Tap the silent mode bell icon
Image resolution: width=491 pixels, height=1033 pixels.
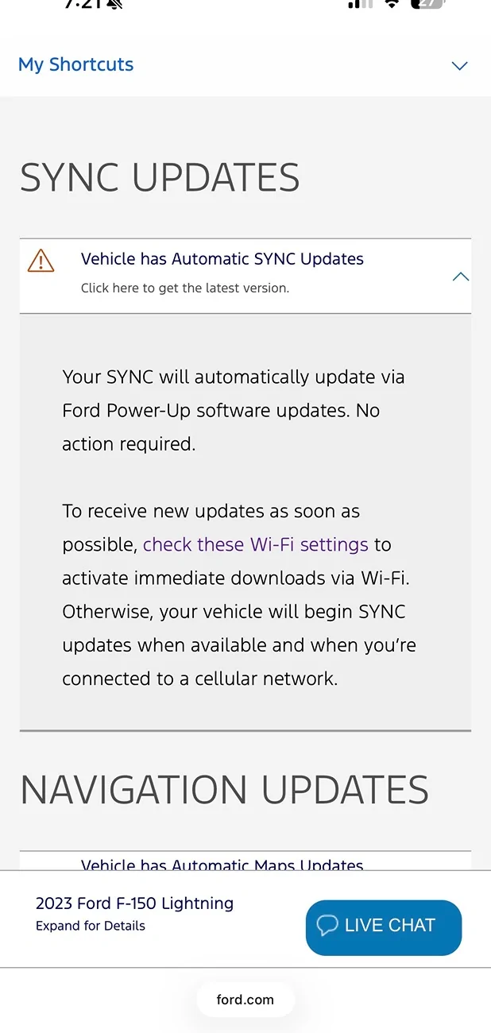coord(114,4)
